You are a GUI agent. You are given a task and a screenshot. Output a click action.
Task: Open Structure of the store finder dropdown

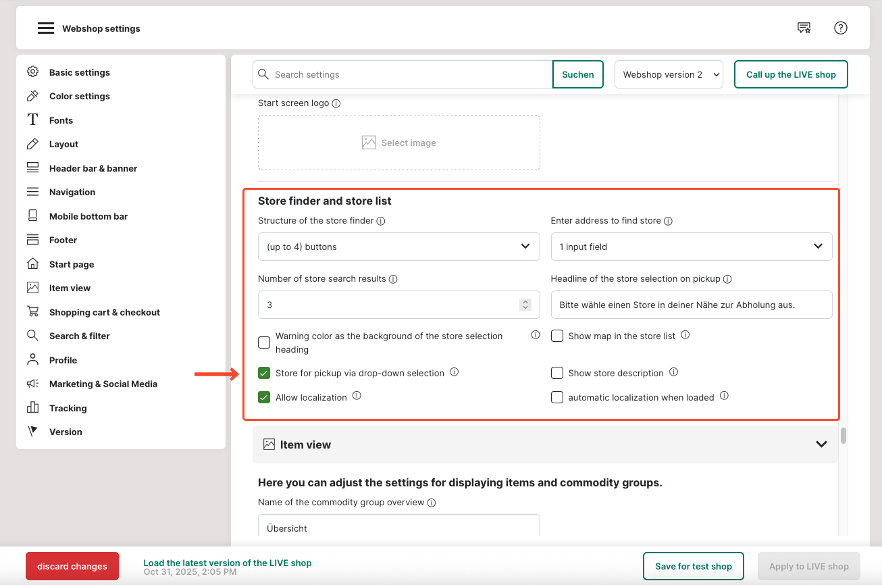coord(398,247)
